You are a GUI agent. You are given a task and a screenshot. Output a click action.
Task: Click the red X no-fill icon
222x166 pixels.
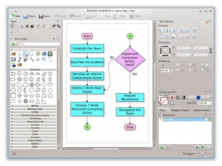pyautogui.click(x=172, y=97)
